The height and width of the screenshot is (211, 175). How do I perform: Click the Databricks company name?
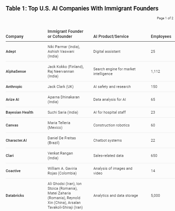[x=15, y=195]
